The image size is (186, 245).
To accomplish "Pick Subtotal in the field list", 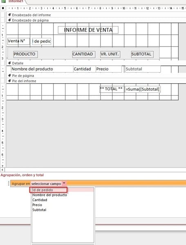I will pos(39,210).
